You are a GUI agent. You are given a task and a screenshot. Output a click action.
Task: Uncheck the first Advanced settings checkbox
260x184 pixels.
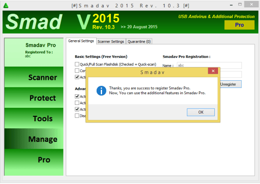(77, 96)
